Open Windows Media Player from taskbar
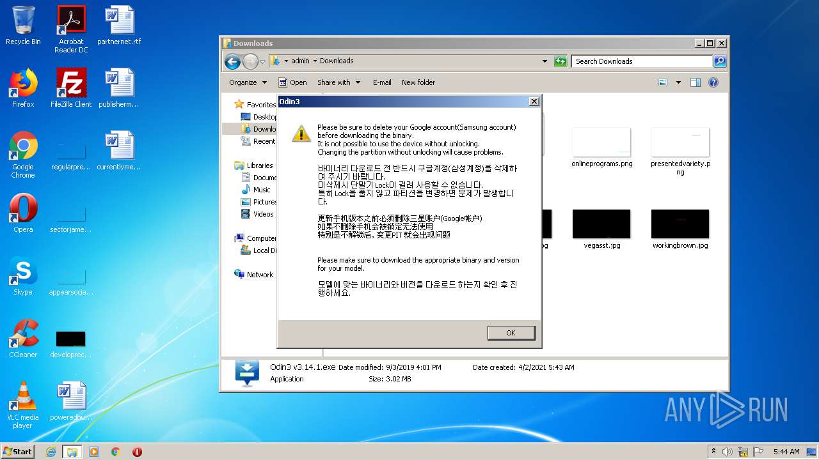 pyautogui.click(x=94, y=452)
